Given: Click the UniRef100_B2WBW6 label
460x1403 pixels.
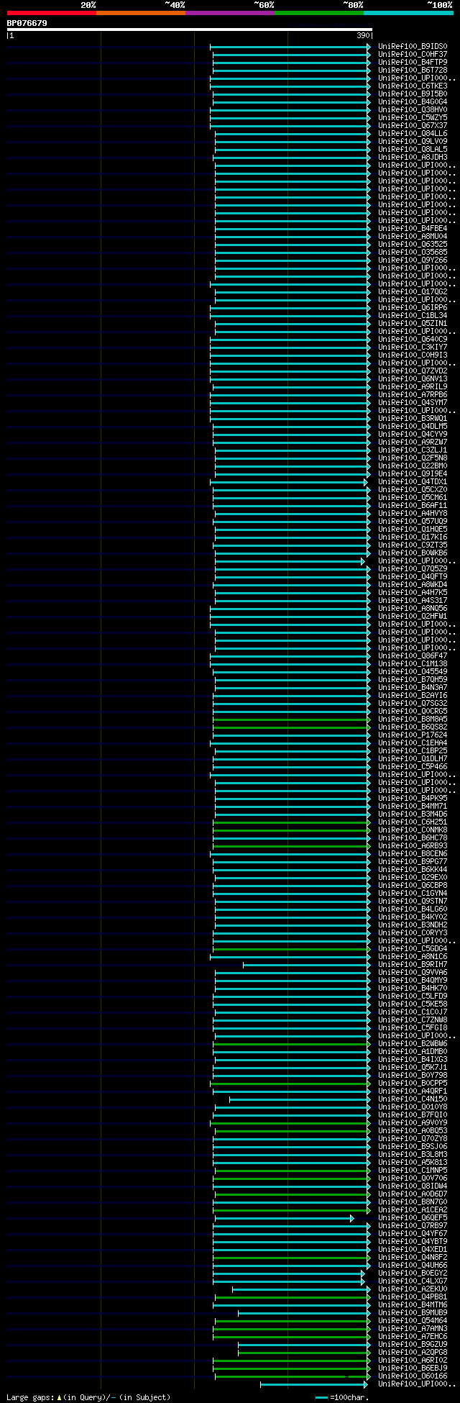Looking at the screenshot, I should click(x=413, y=1043).
